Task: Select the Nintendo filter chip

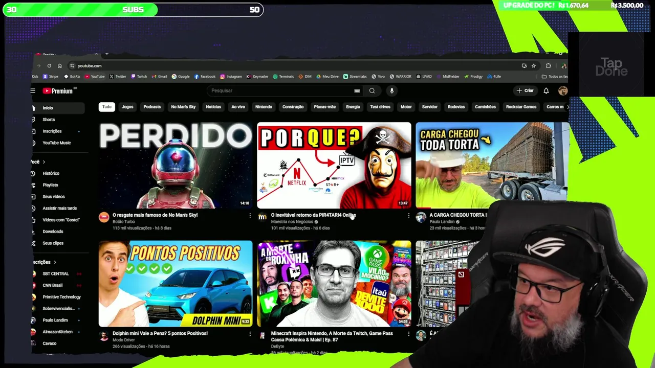Action: pyautogui.click(x=264, y=107)
